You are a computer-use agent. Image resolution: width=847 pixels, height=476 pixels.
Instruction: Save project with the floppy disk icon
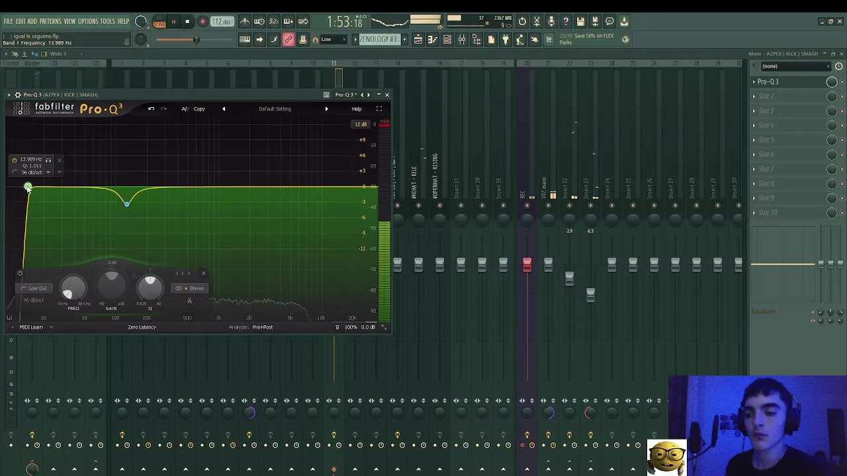click(580, 22)
